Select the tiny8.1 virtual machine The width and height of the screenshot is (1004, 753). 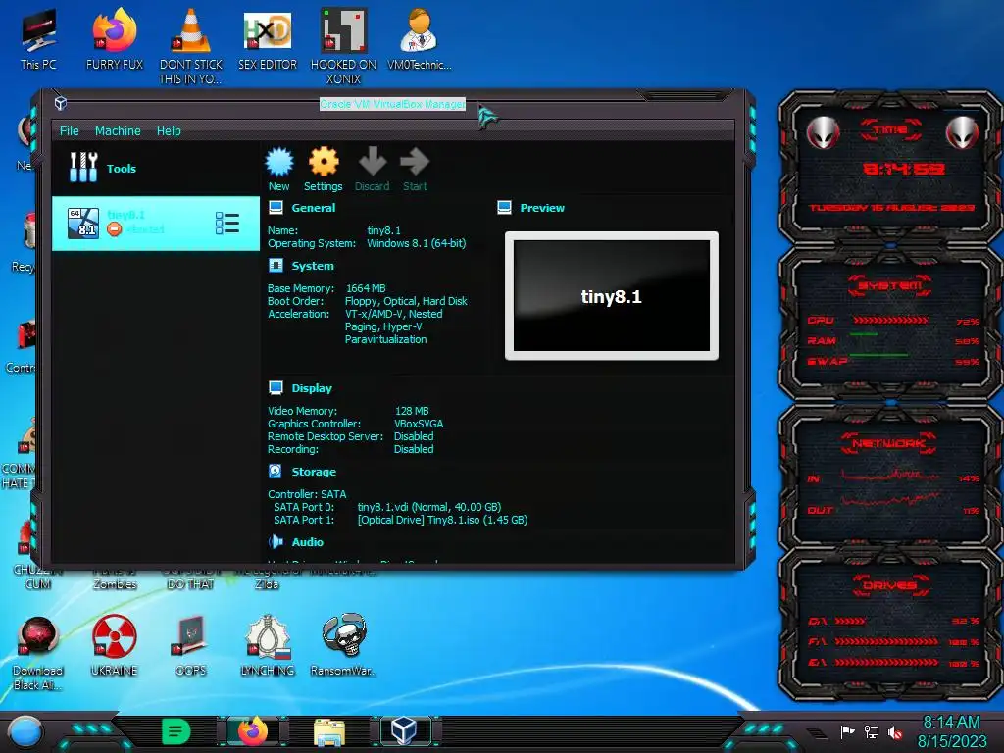click(x=155, y=223)
